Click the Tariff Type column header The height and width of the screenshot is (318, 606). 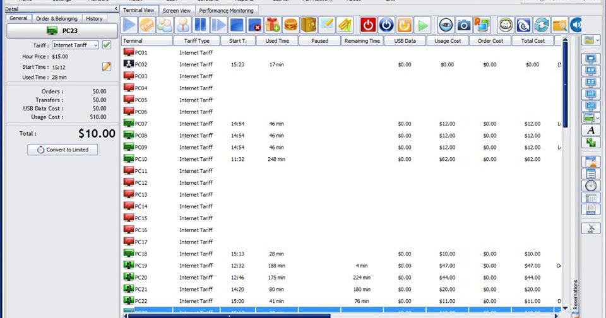coord(197,40)
